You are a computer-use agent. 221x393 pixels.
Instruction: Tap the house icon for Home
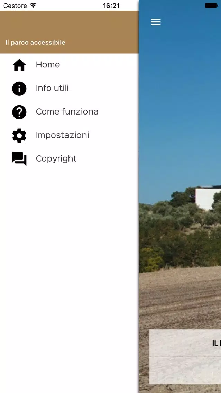19,65
